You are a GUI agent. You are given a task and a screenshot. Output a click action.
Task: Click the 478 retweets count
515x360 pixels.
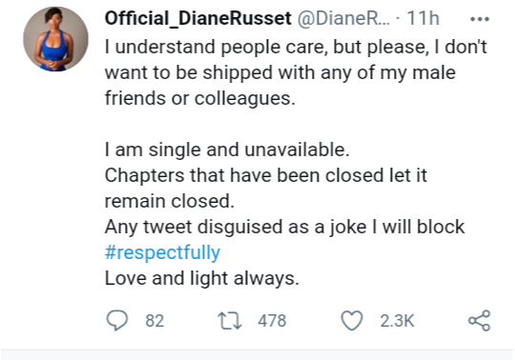click(272, 321)
